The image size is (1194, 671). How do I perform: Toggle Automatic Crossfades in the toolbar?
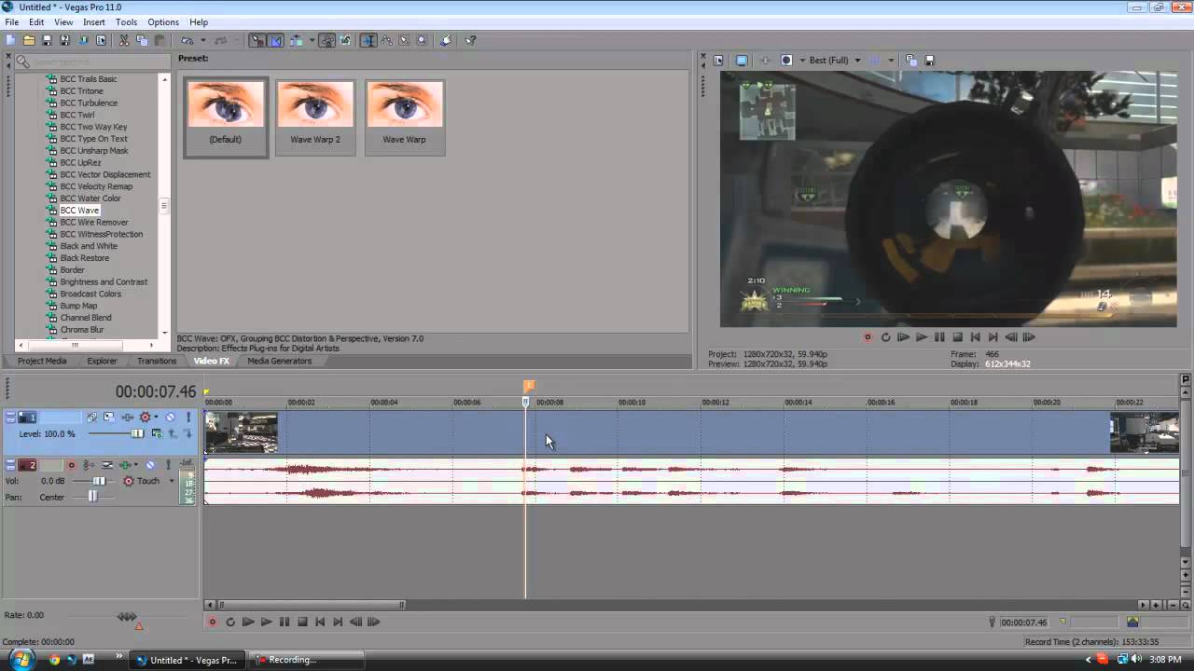(275, 41)
